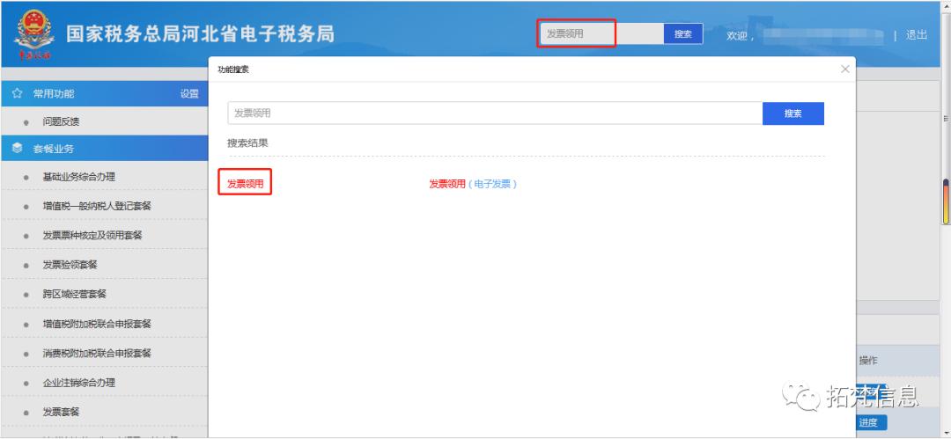Focus the dialog search box 发票领用
The width and height of the screenshot is (951, 439).
point(495,113)
